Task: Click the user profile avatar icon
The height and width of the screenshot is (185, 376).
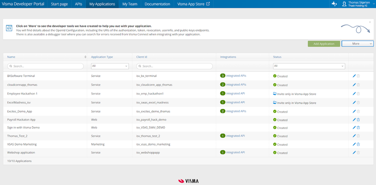Action: (x=344, y=4)
